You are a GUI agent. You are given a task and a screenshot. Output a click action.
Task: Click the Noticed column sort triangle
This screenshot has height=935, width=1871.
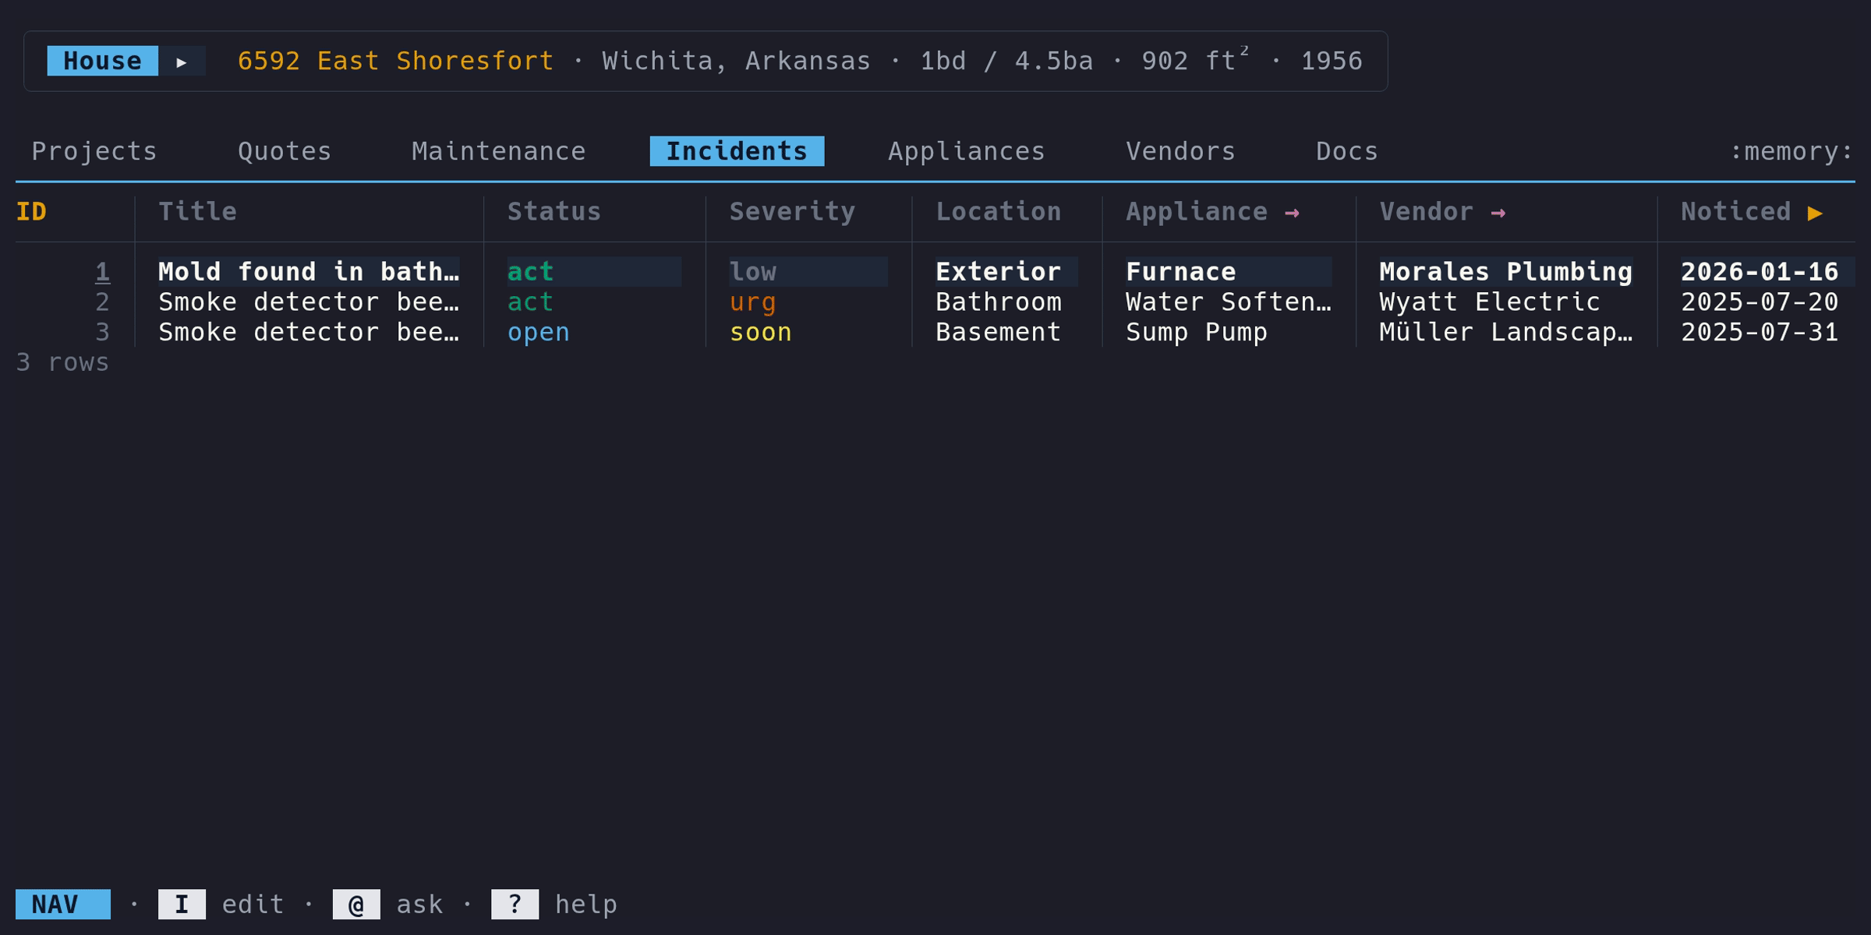pyautogui.click(x=1815, y=212)
